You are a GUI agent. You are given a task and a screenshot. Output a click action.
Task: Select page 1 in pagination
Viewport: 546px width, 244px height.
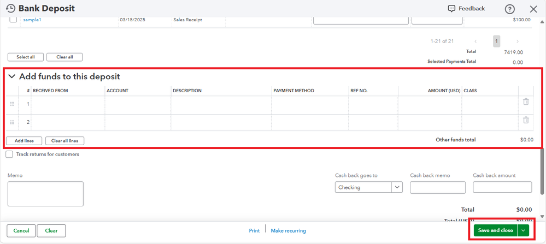pos(497,41)
